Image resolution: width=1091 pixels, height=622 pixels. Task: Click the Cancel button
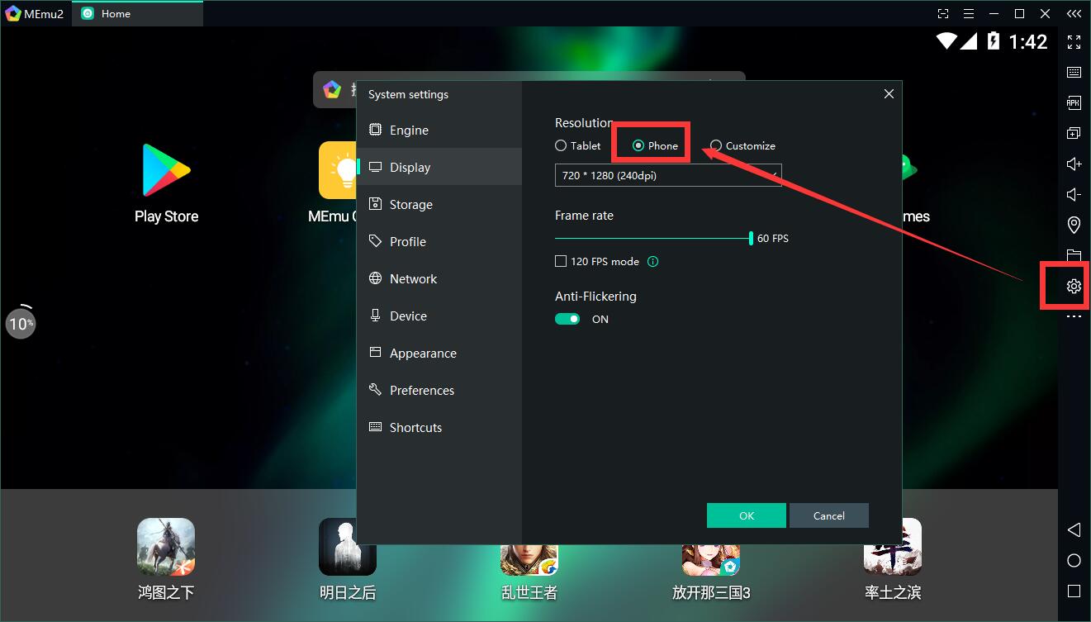coord(828,515)
